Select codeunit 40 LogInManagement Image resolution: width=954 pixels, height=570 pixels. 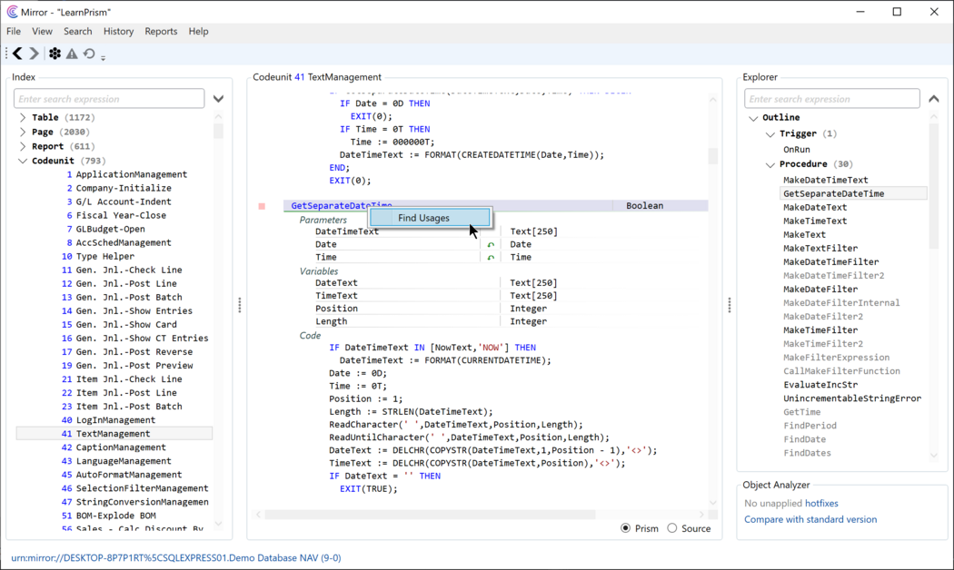coord(114,420)
